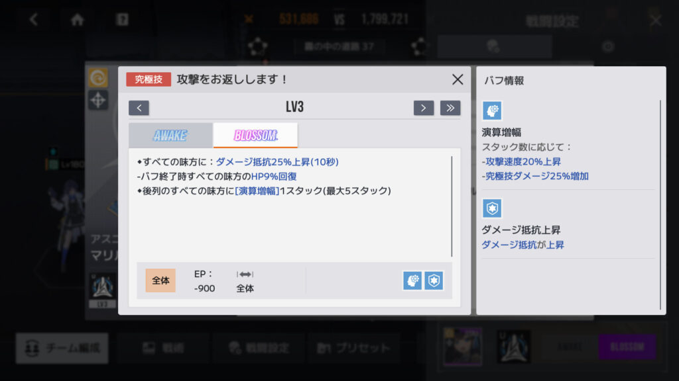The height and width of the screenshot is (381, 679).
Task: Go to the home screen icon
Action: tap(78, 19)
